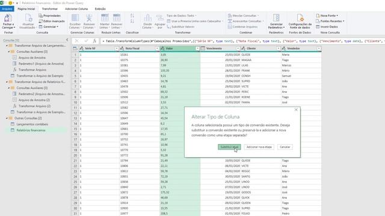
Task: Open Propriedades of the query
Action: click(x=49, y=16)
